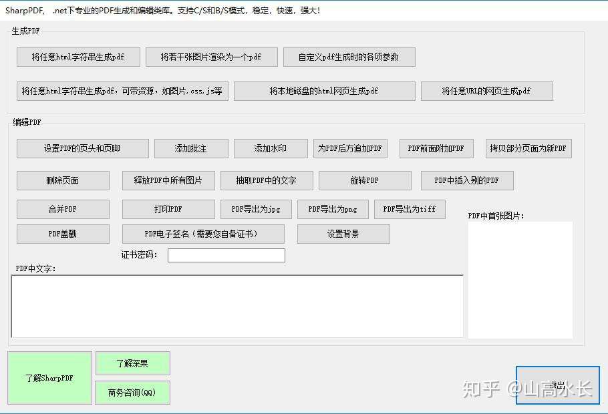The image size is (608, 414).
Task: Click the 设置背景 button
Action: pos(343,234)
